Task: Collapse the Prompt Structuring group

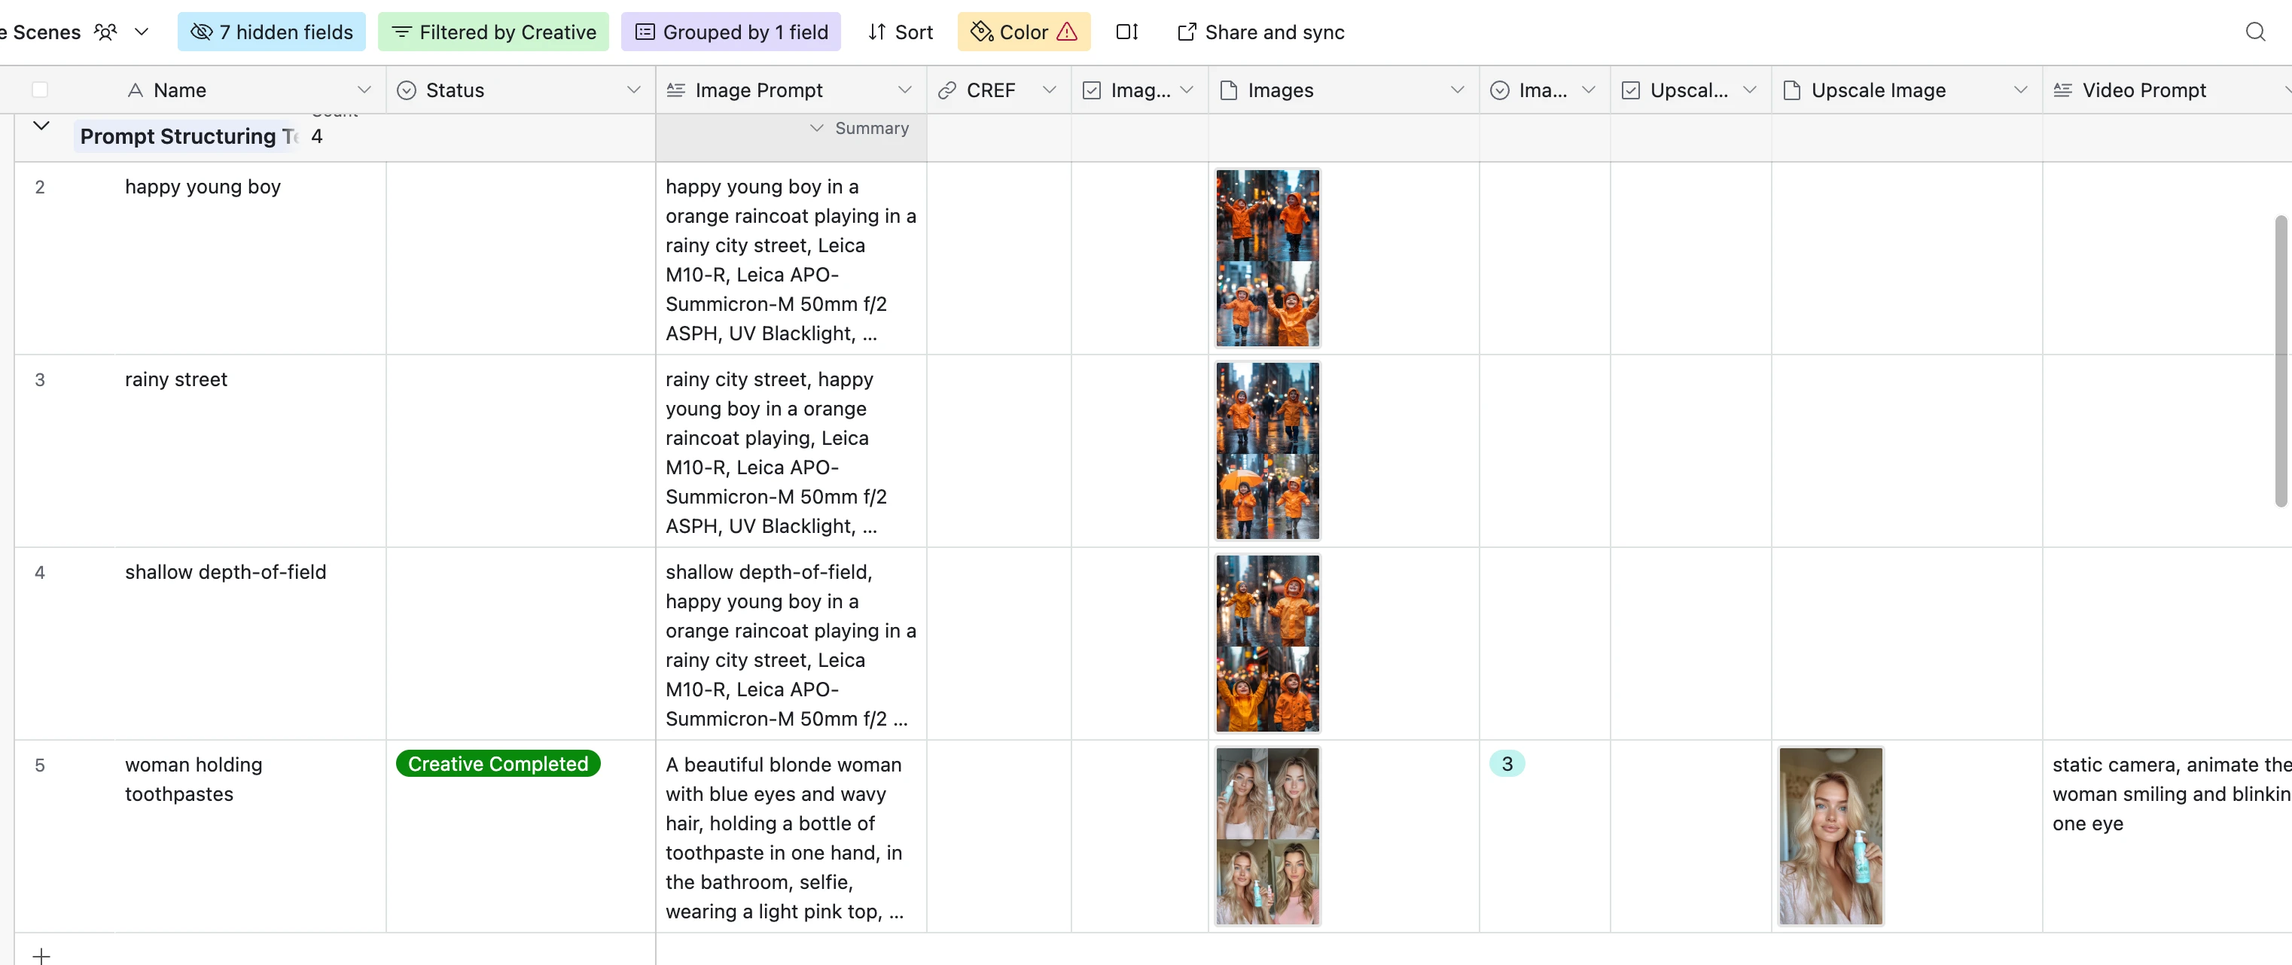Action: point(41,126)
